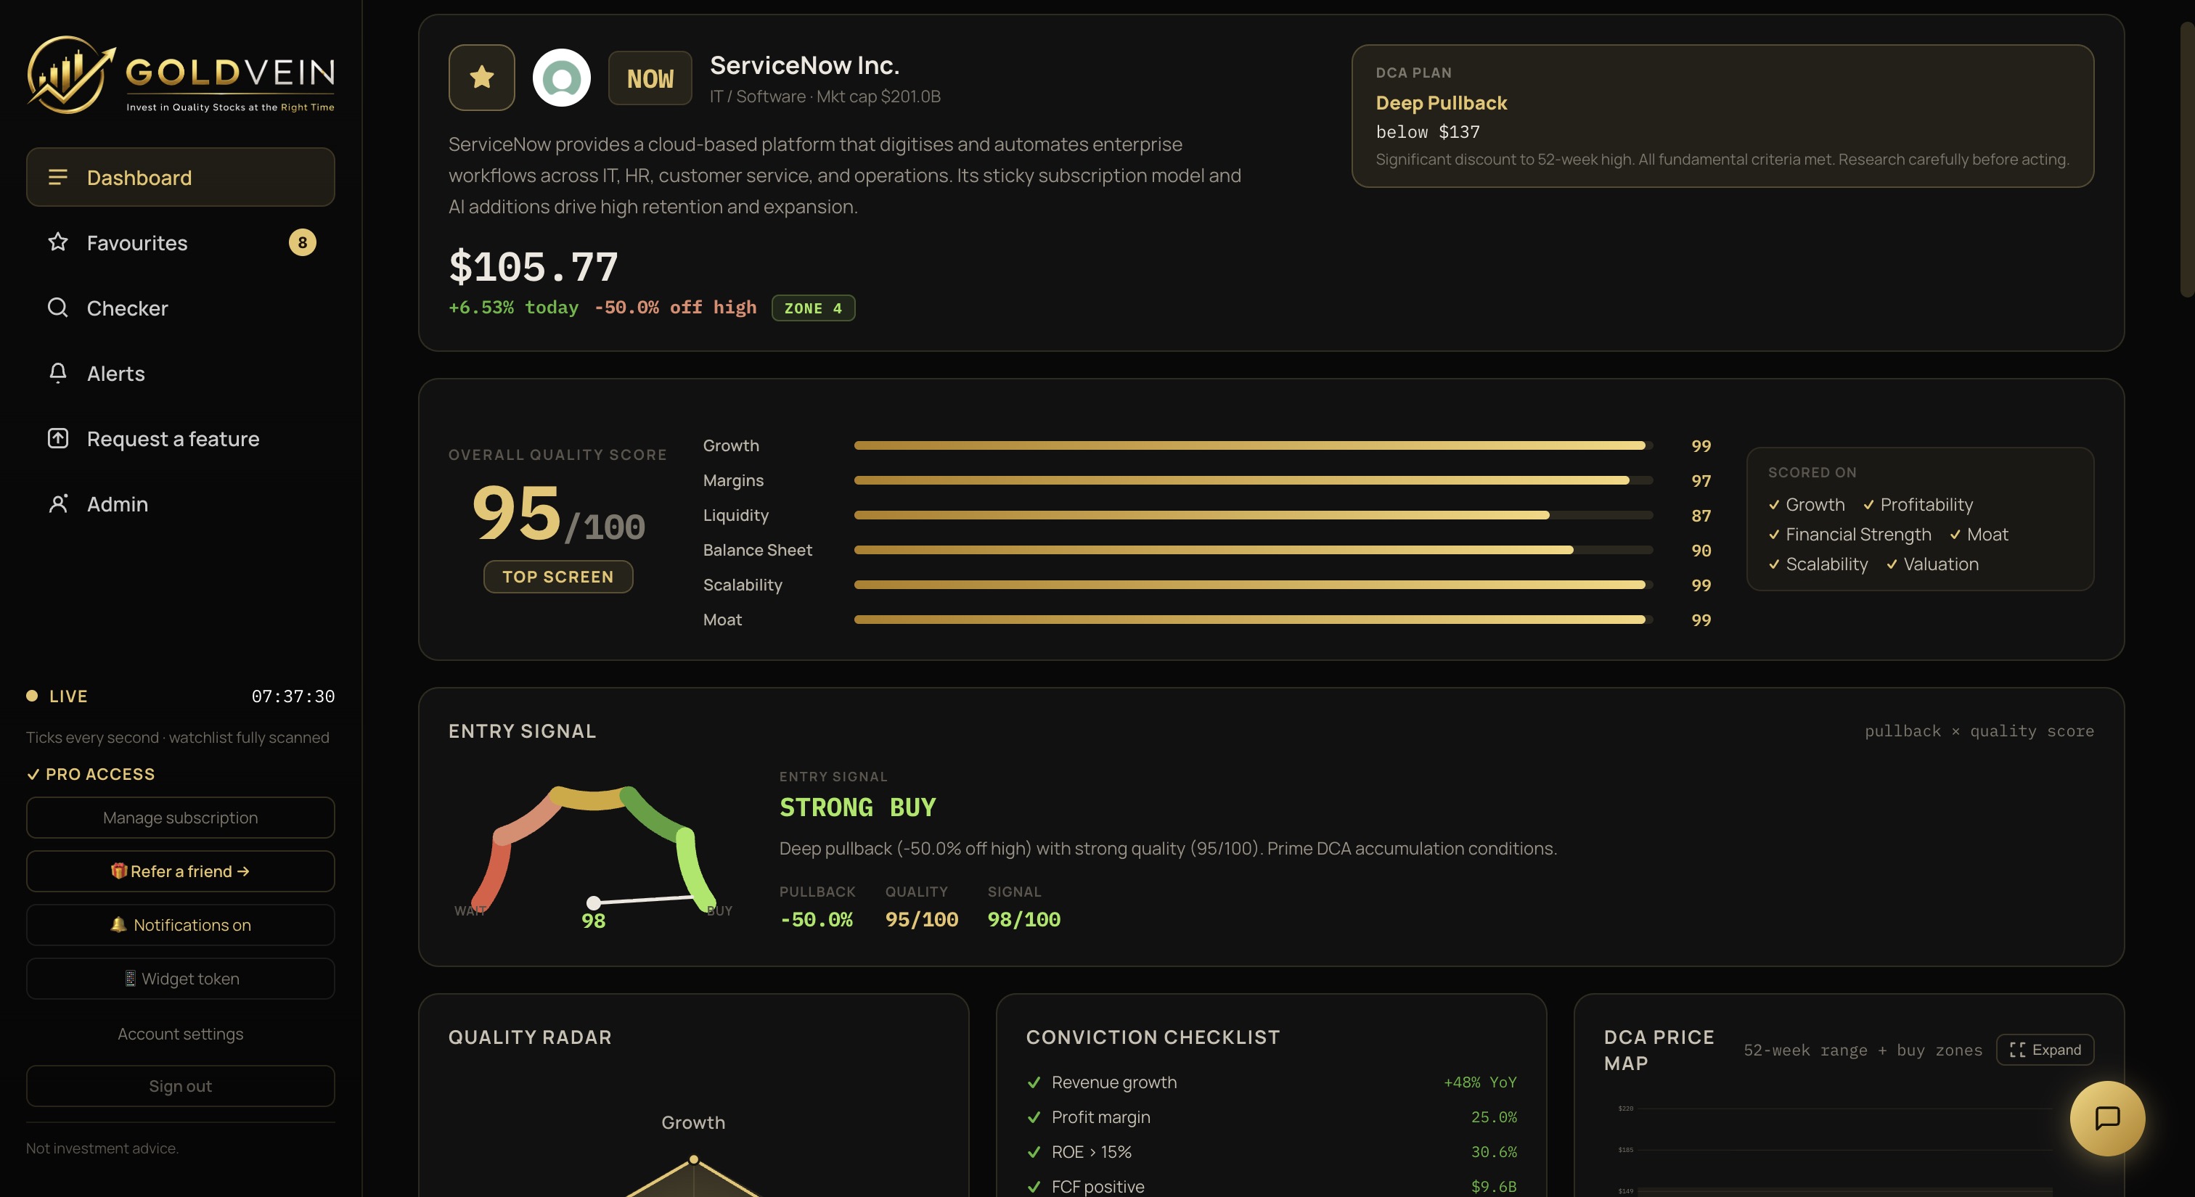Screen dimensions: 2195x1197
Task: Click the Balance Sheet score bar
Action: click(x=1254, y=550)
